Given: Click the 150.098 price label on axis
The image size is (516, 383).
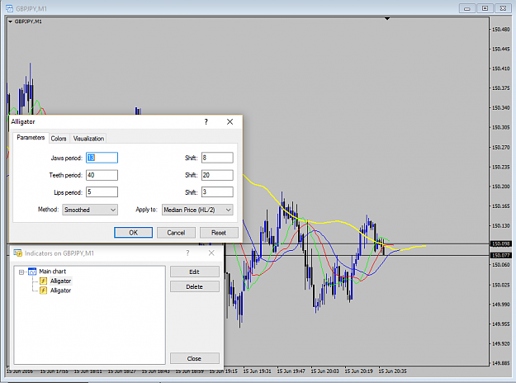Looking at the screenshot, I should (x=501, y=244).
